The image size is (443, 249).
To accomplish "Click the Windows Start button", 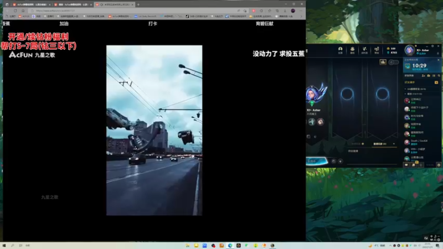I will 4,246.
